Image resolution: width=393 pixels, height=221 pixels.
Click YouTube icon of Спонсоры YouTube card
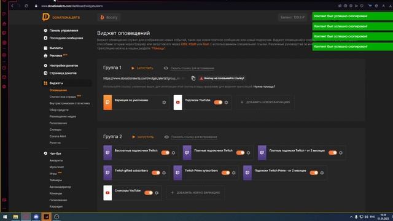click(x=107, y=193)
